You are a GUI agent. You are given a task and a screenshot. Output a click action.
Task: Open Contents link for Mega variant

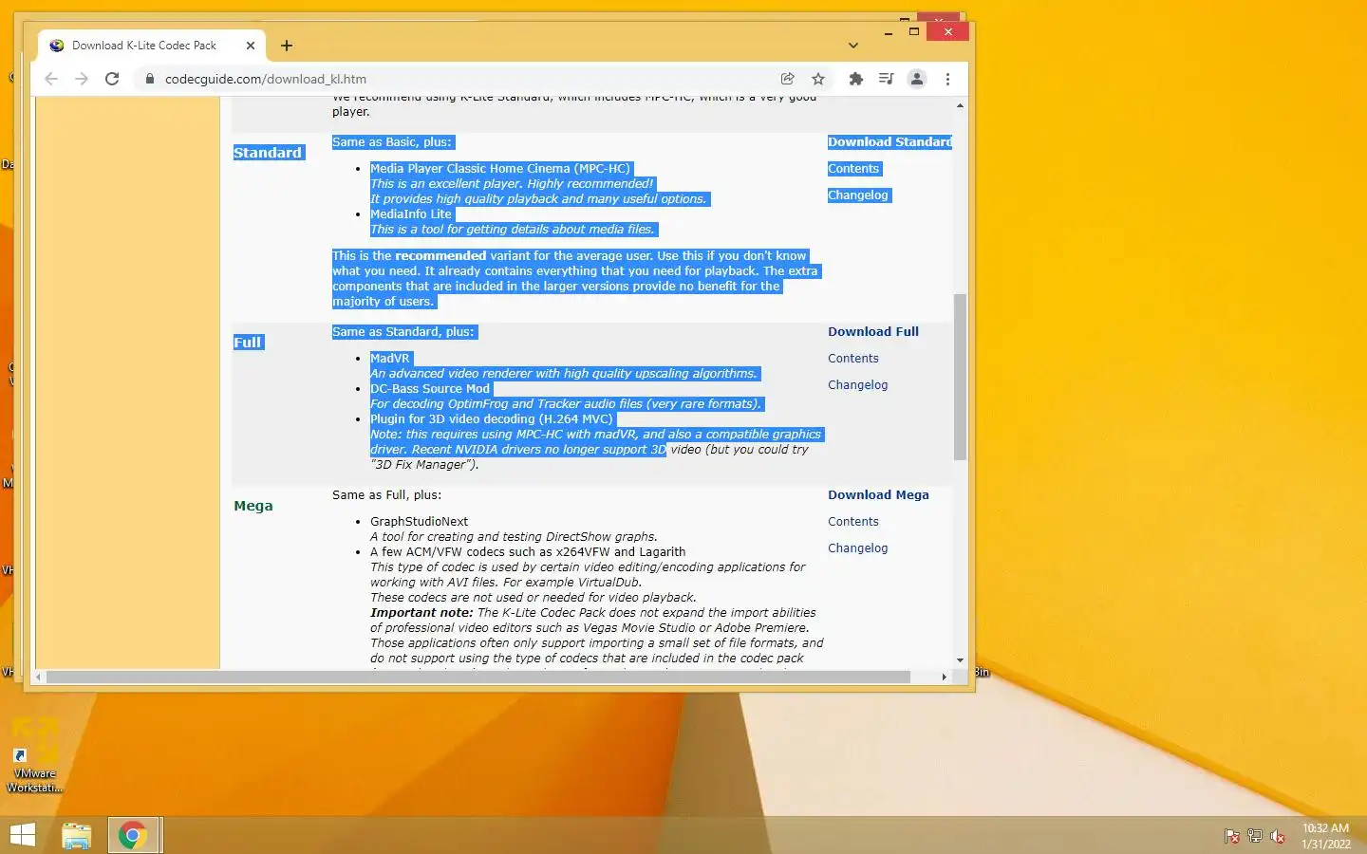click(853, 522)
